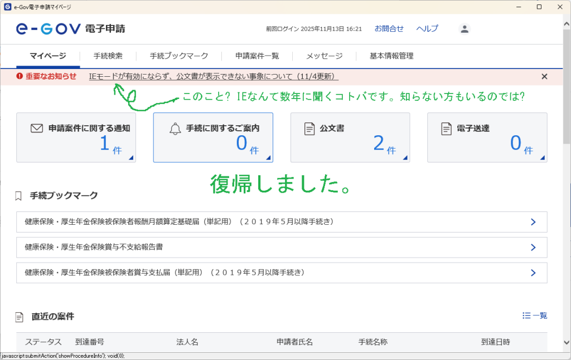This screenshot has height=360, width=571.
Task: Open the IEモード notice link
Action: (x=214, y=76)
